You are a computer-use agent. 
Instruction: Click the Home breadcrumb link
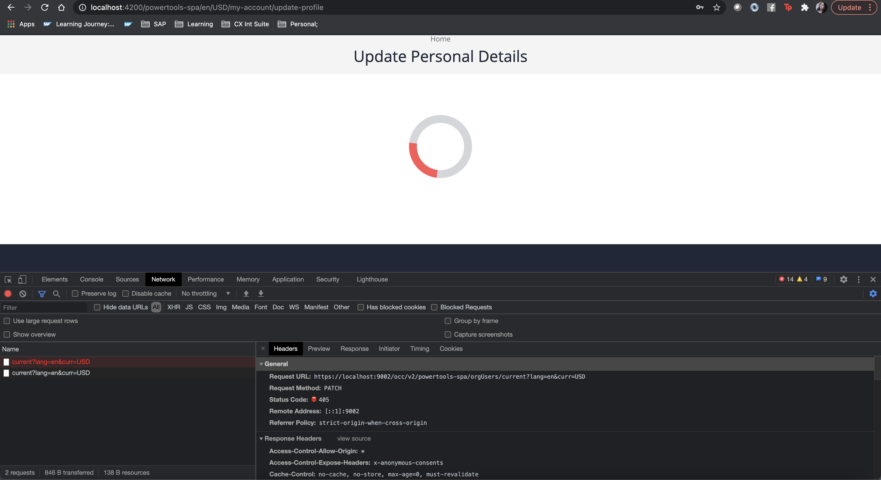click(x=440, y=39)
